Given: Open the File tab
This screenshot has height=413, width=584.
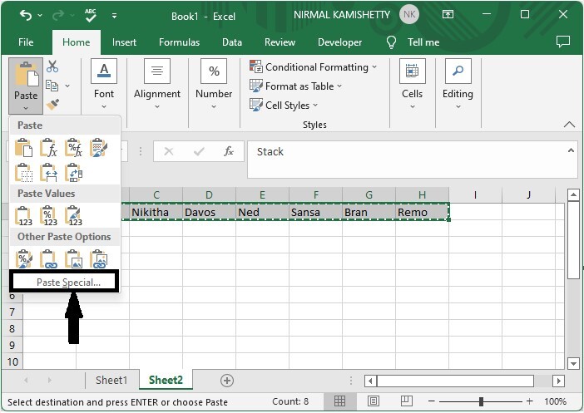Looking at the screenshot, I should pos(26,42).
